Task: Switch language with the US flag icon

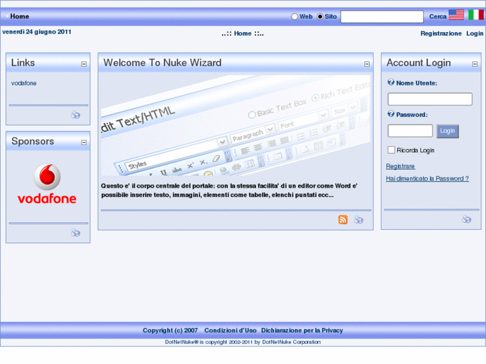Action: [456, 15]
